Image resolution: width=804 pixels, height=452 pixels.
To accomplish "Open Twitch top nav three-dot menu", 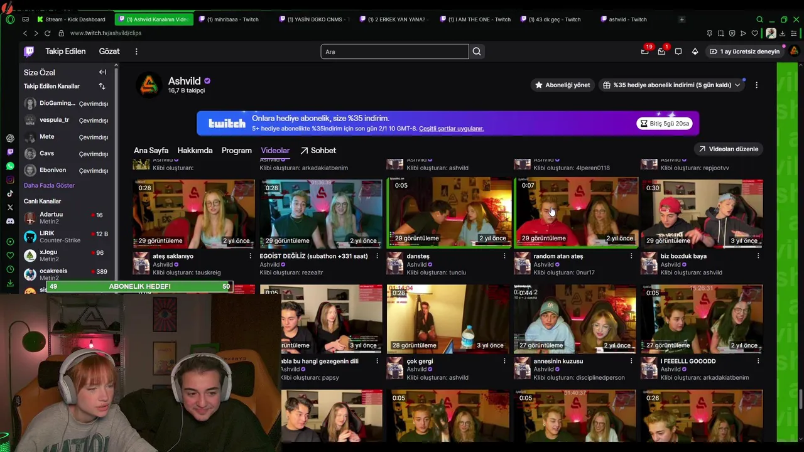I will pos(136,51).
